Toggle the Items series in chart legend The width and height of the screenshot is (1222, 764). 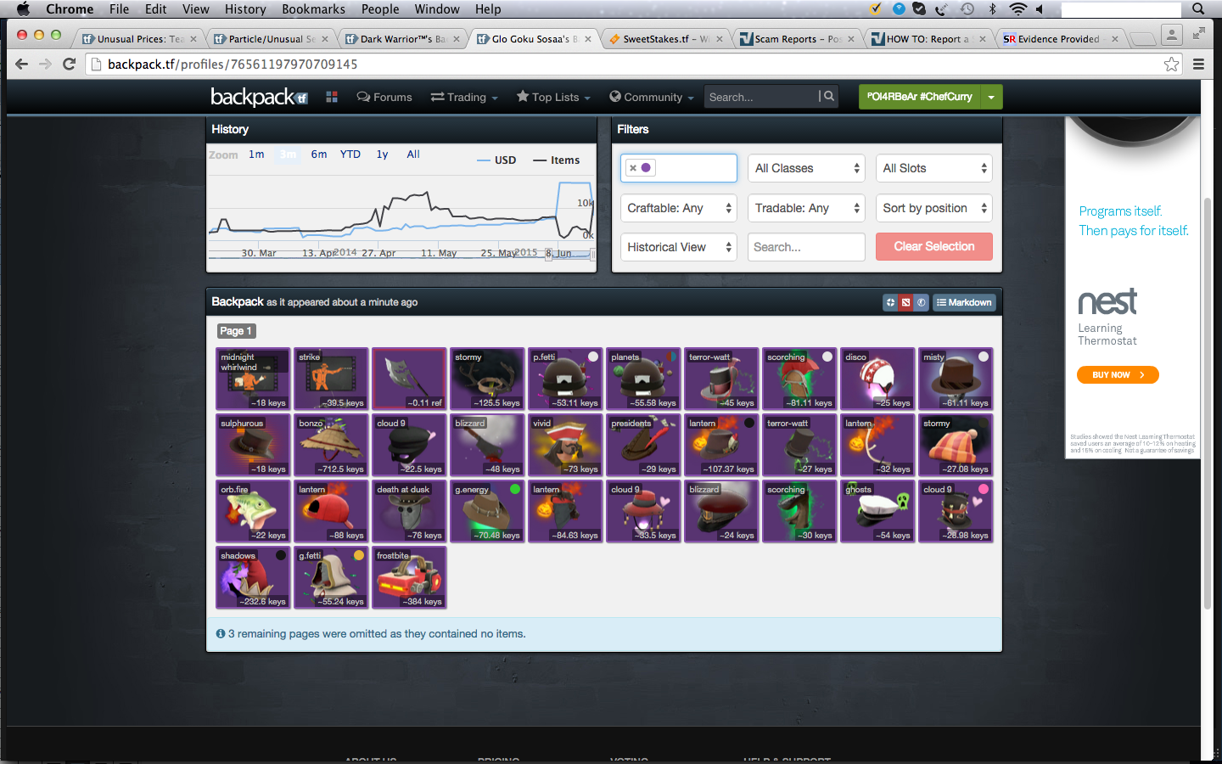point(557,160)
